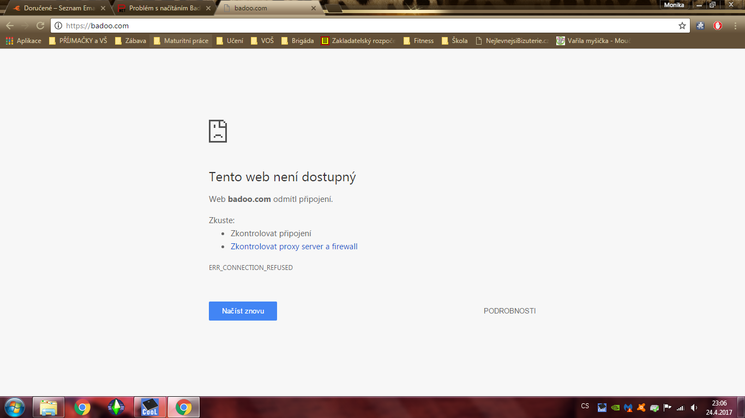Click the ERR_CONNECTION_REFUSED error code
The image size is (745, 418).
[x=251, y=268]
